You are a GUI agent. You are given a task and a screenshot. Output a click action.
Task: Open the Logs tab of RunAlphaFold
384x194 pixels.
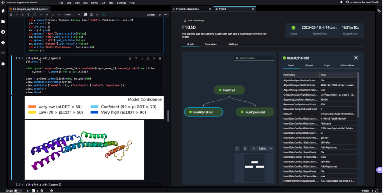coord(327,65)
